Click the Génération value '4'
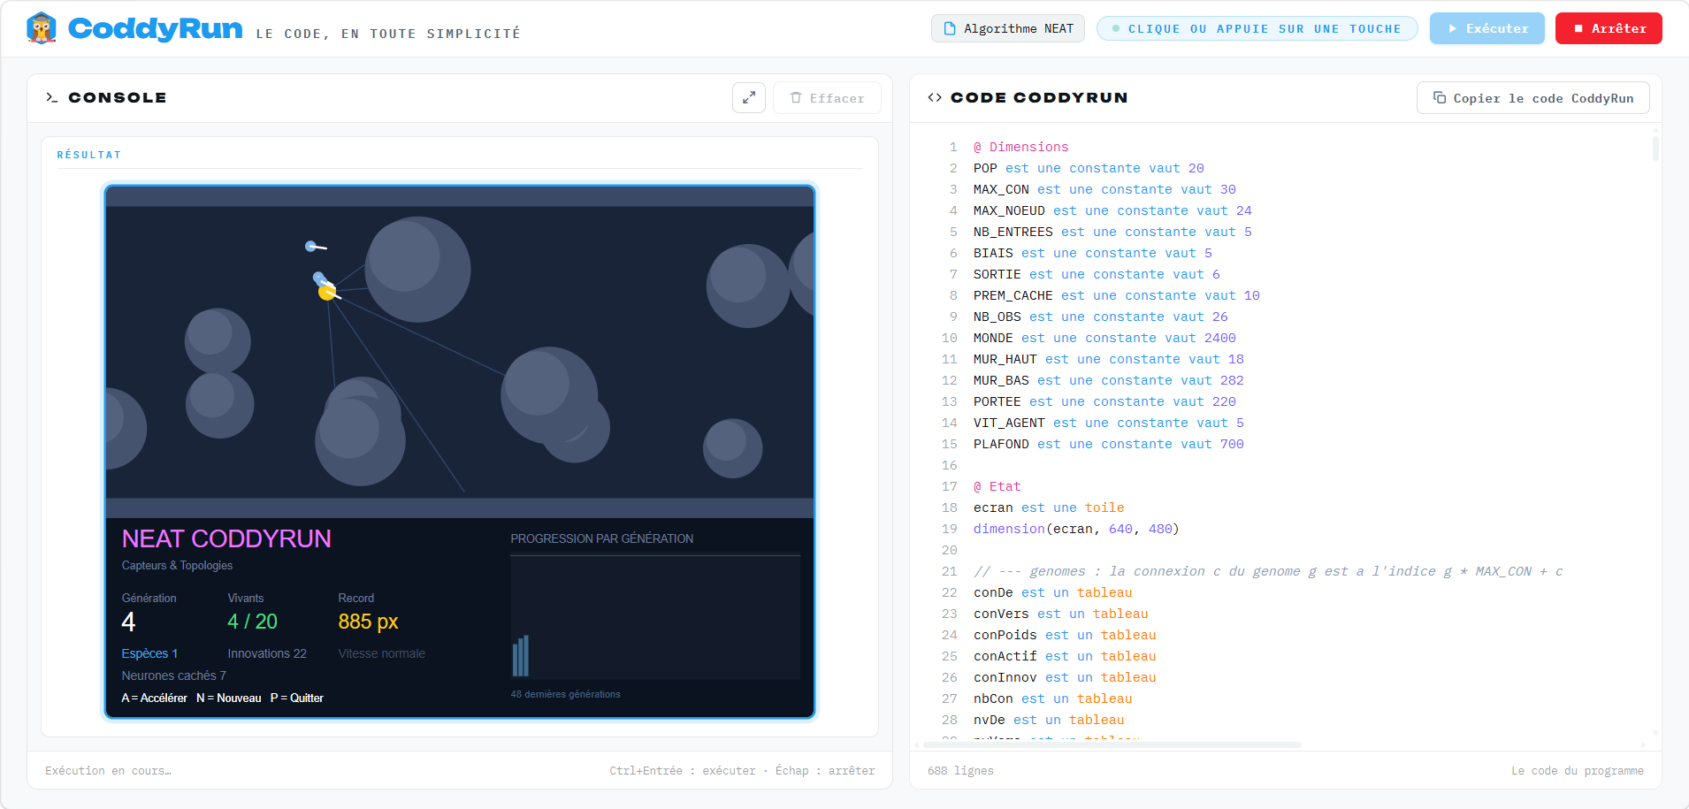The height and width of the screenshot is (809, 1689). pos(128,622)
